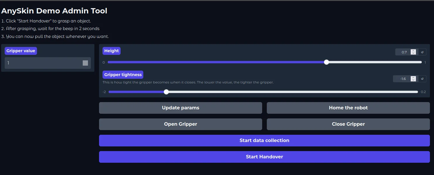Click the Height slider handle
The image size is (434, 175).
coord(327,62)
